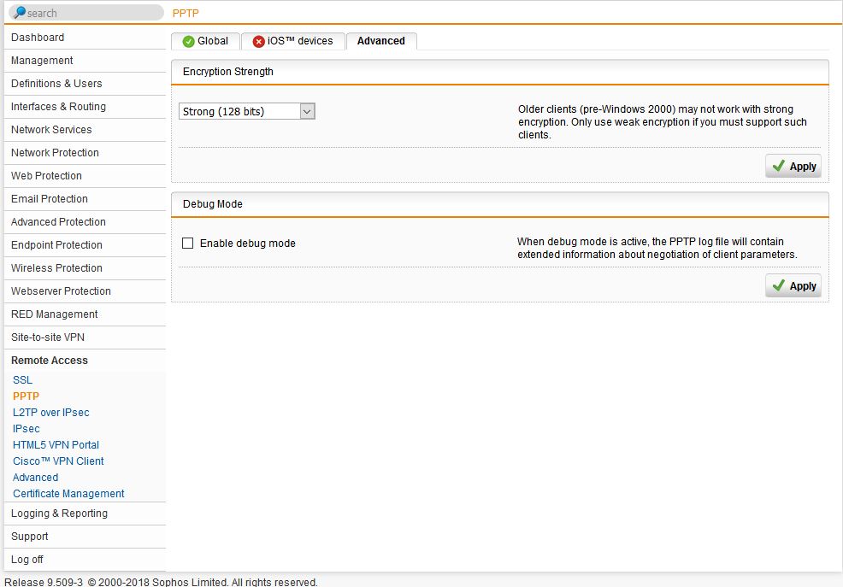
Task: Open Advanced under Remote Access
Action: (36, 478)
